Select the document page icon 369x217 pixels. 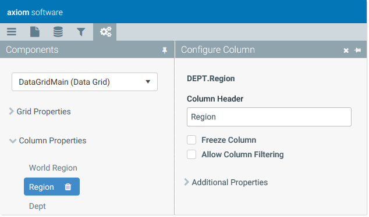point(35,32)
